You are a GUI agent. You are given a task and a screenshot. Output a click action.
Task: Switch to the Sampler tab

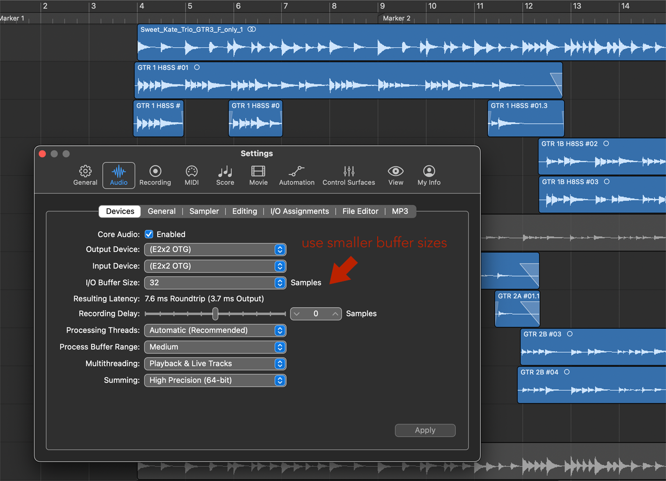click(x=204, y=211)
